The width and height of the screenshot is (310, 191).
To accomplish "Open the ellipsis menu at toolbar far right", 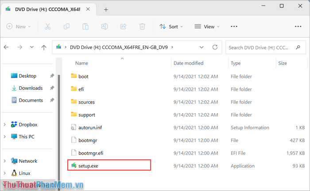I will pos(298,27).
